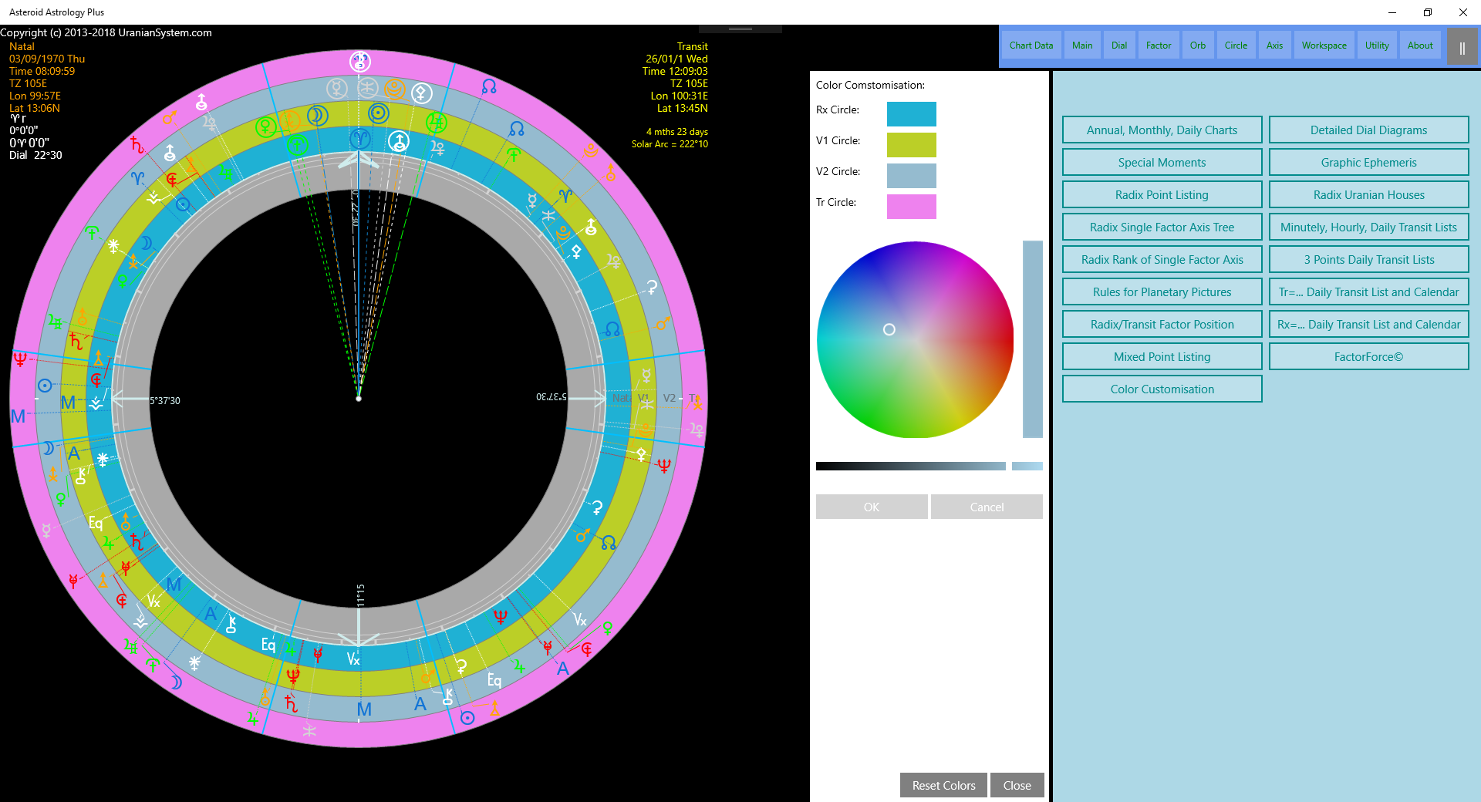The height and width of the screenshot is (802, 1481).
Task: Open Radix Point Listing
Action: click(1162, 194)
